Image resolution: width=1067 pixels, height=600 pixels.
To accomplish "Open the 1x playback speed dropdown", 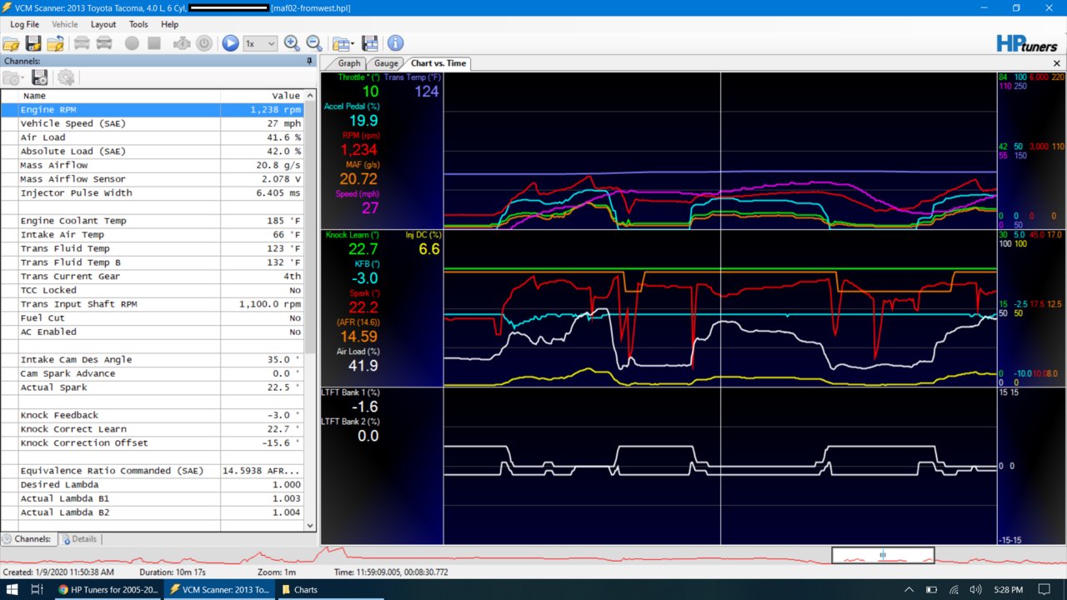I will pyautogui.click(x=260, y=43).
